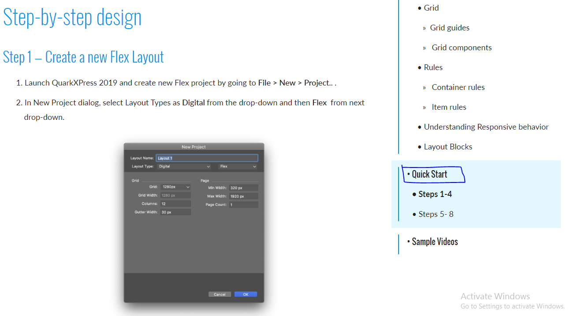574x316 pixels.
Task: Click Cancel in the New Project dialog
Action: point(220,294)
